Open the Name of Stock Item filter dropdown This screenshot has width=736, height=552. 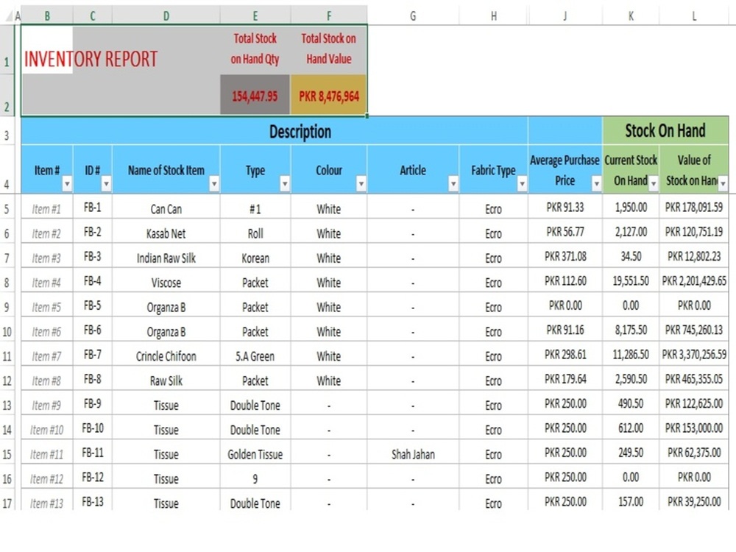(x=214, y=183)
